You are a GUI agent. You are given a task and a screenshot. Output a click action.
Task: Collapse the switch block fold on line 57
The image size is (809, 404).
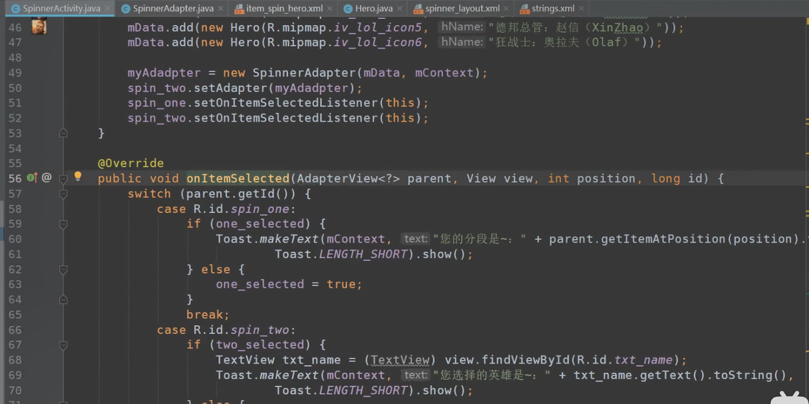coord(63,194)
